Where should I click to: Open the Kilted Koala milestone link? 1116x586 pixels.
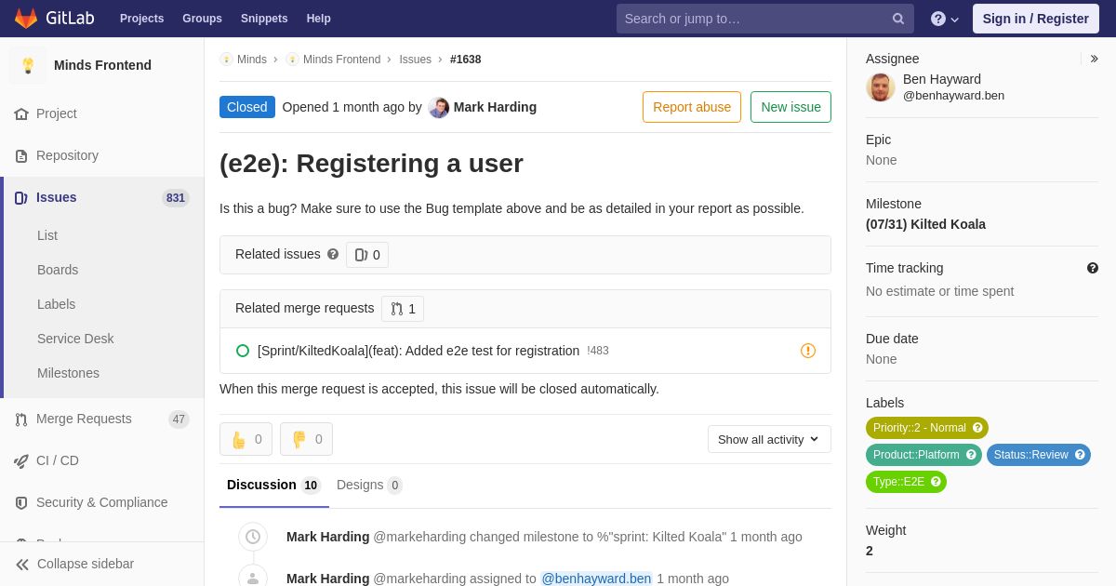[925, 224]
